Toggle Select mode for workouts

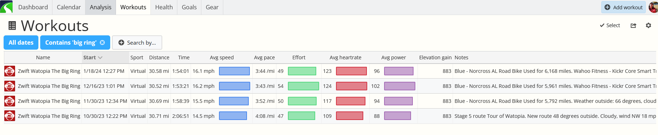coord(610,25)
